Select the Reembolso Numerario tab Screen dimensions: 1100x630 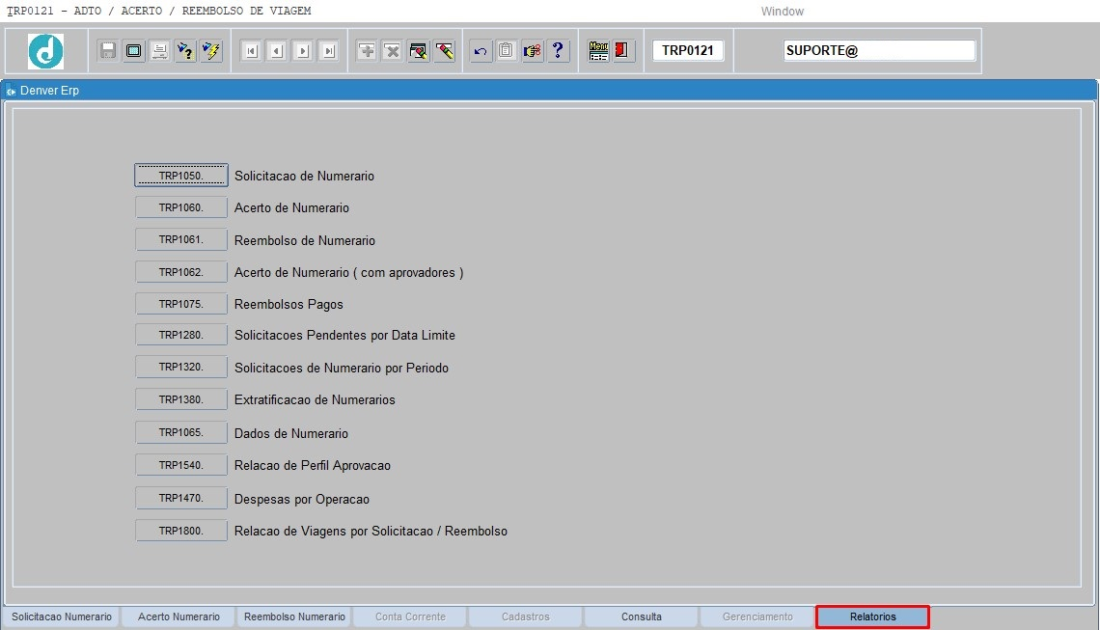click(x=294, y=616)
